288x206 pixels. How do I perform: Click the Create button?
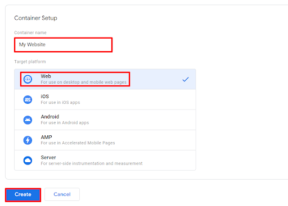23,195
